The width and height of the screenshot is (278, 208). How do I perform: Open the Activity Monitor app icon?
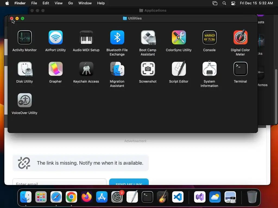point(25,37)
